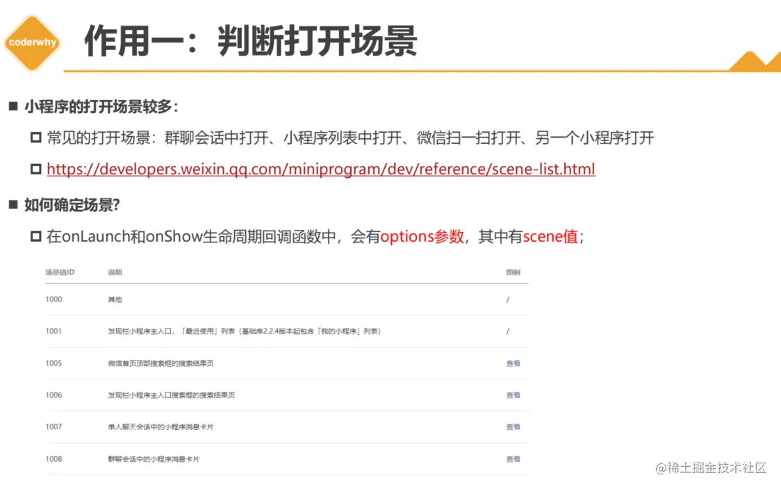Click description 单人聊天会话中的小程序消息卡片

161,427
